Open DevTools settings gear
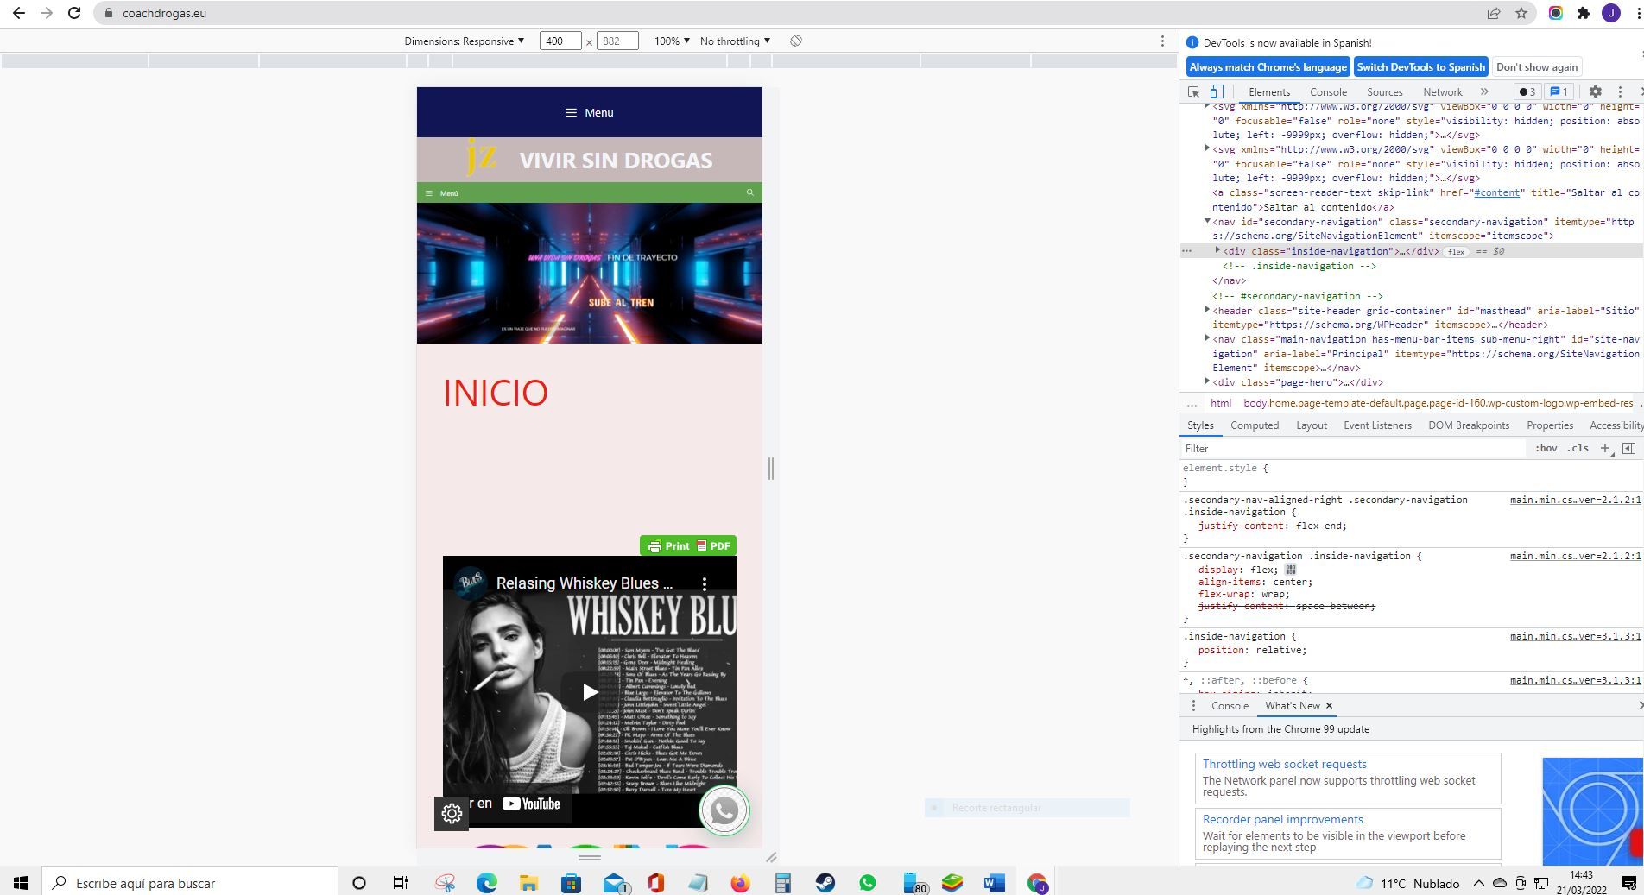 pyautogui.click(x=1596, y=92)
